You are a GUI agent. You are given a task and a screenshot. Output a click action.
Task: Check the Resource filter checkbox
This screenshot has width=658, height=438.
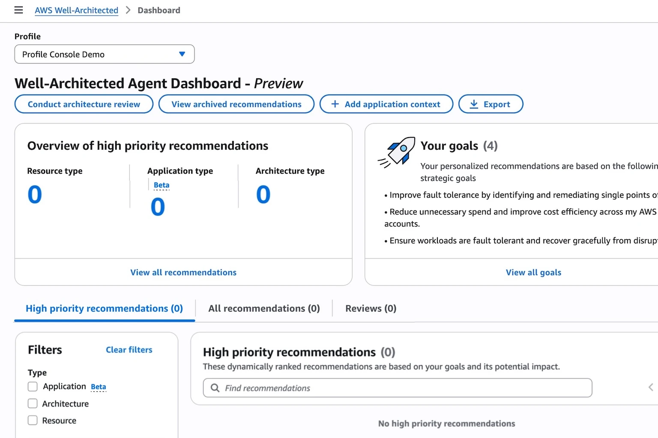tap(33, 420)
